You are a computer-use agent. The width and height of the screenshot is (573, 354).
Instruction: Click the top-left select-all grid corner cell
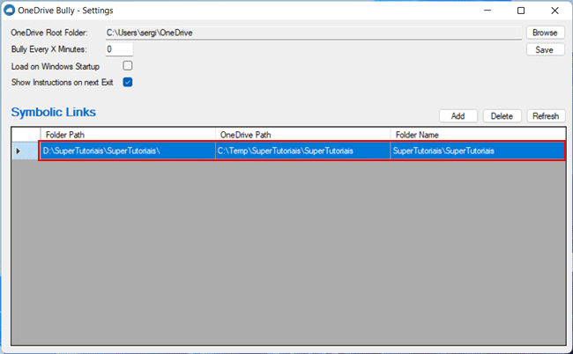point(26,134)
